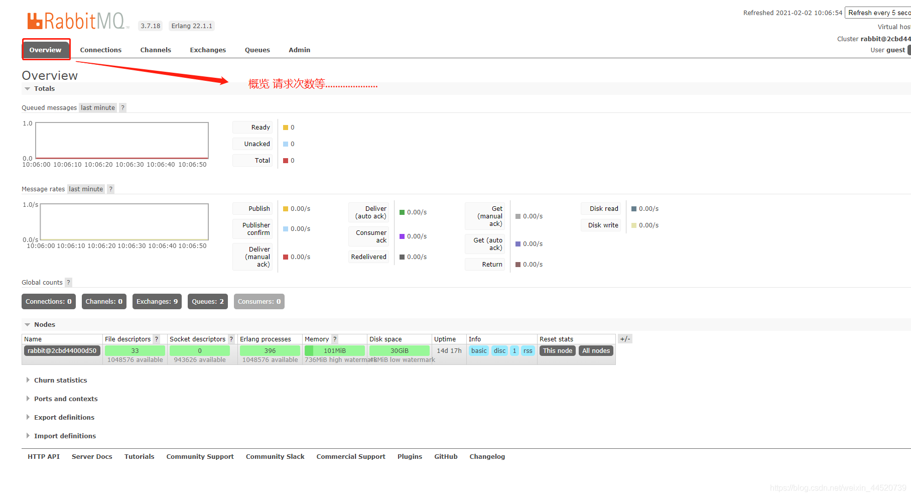Click the Queued messages chart

point(122,141)
